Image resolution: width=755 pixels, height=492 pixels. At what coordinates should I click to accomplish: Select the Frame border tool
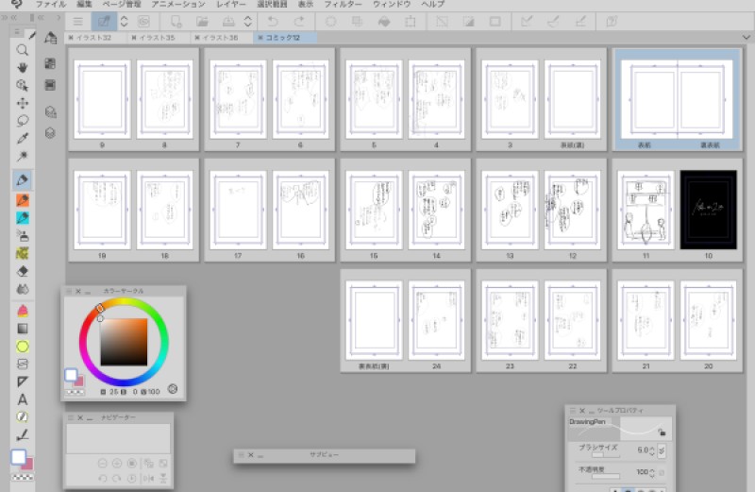coord(22,364)
